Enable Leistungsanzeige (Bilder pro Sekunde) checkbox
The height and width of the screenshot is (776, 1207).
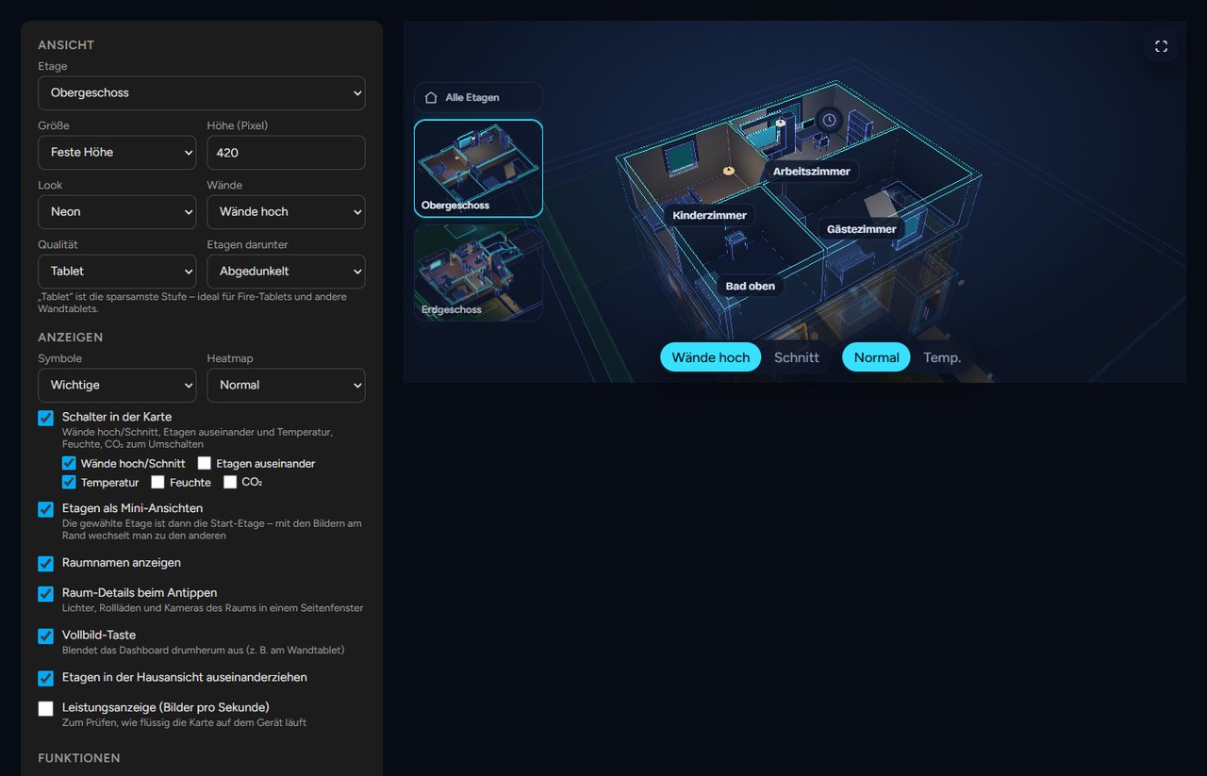(45, 709)
